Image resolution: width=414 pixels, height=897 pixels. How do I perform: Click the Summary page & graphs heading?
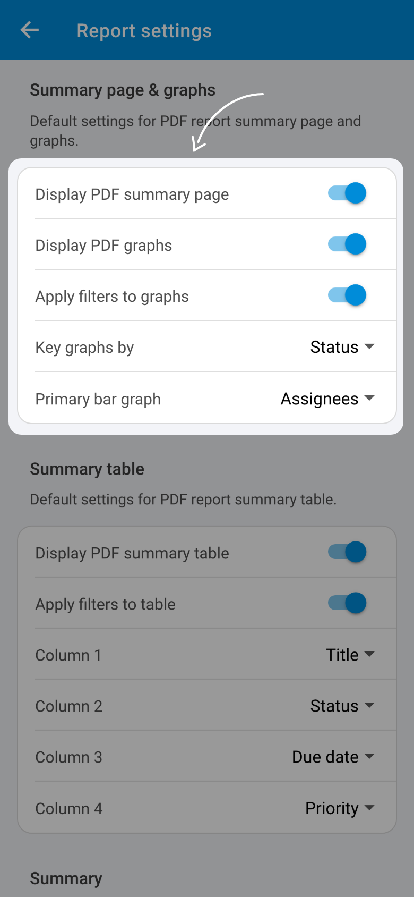click(x=123, y=90)
